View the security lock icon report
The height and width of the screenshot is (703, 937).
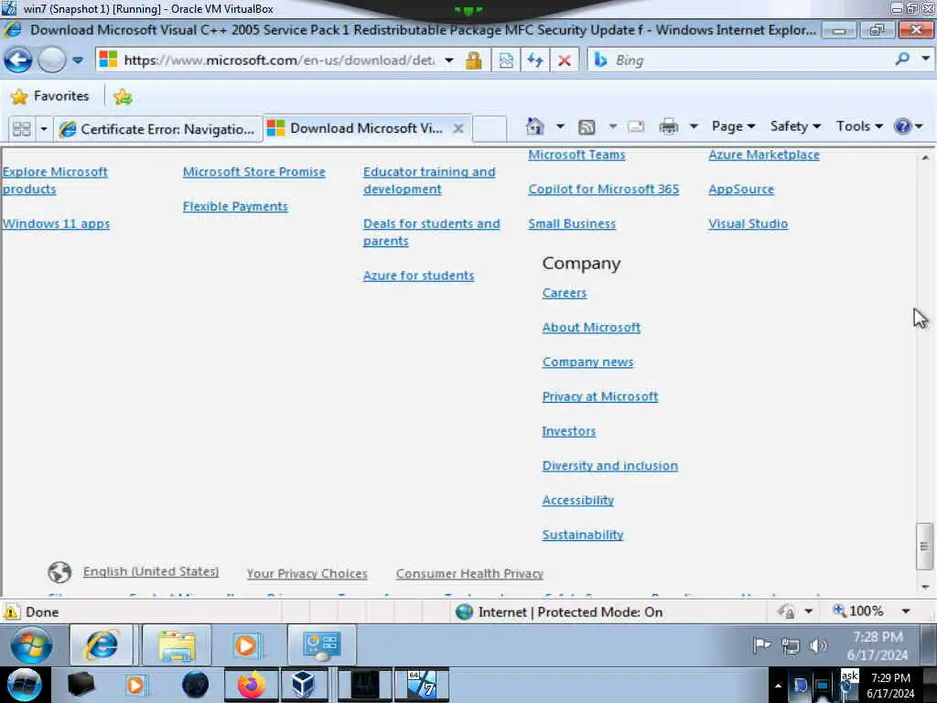[474, 59]
